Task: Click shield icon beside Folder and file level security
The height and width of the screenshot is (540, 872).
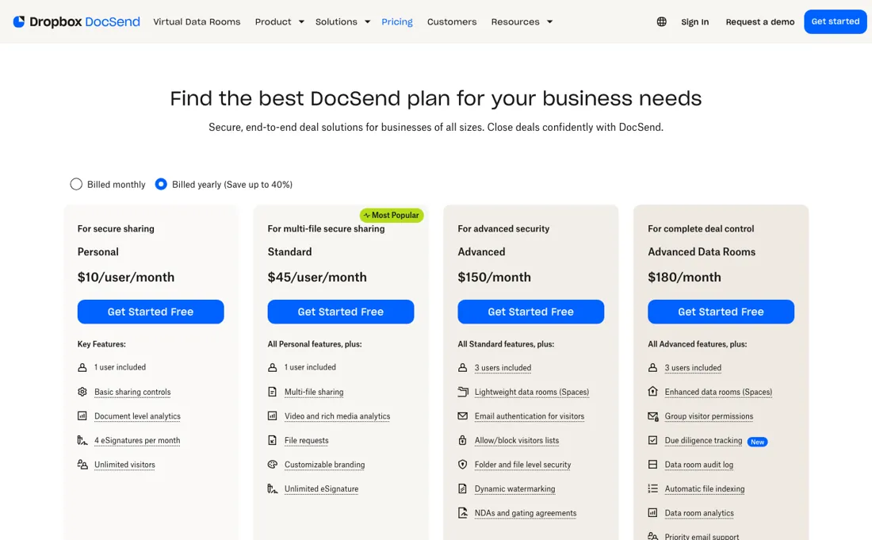Action: (463, 465)
